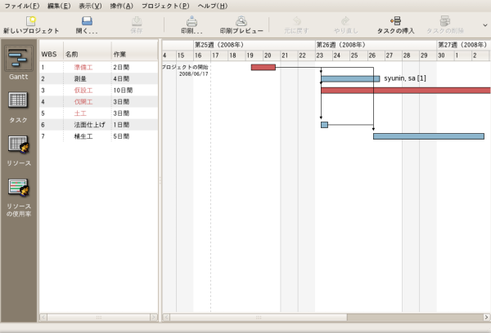Click the task list scrollbar left arrow
Image resolution: width=491 pixels, height=333 pixels.
click(x=43, y=317)
